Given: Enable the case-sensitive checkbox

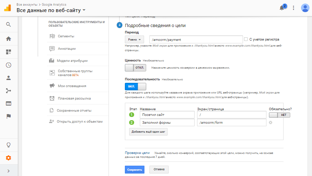Looking at the screenshot, I should [246, 39].
